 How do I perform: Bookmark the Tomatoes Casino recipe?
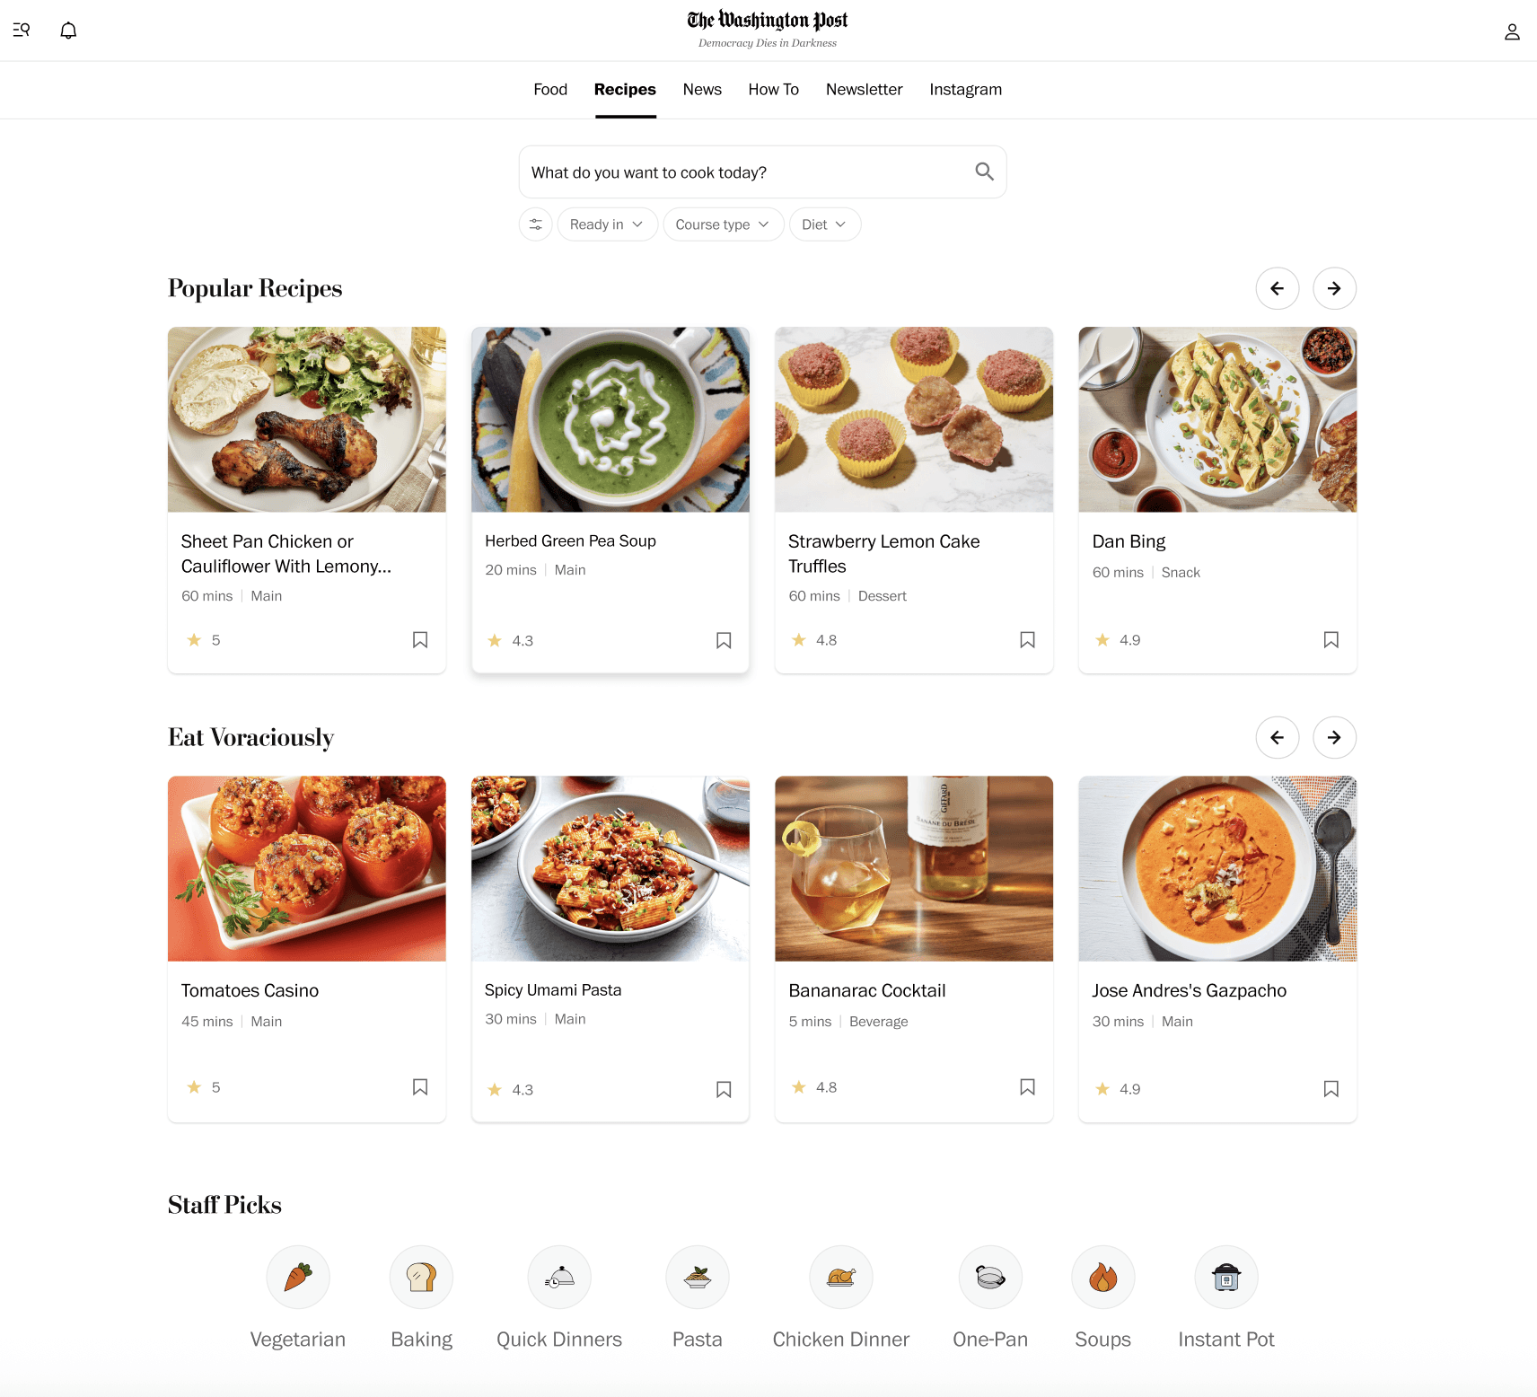[x=420, y=1087]
